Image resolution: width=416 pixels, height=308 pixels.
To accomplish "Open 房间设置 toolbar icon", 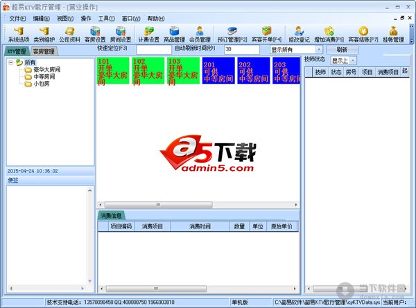I will 121,35.
